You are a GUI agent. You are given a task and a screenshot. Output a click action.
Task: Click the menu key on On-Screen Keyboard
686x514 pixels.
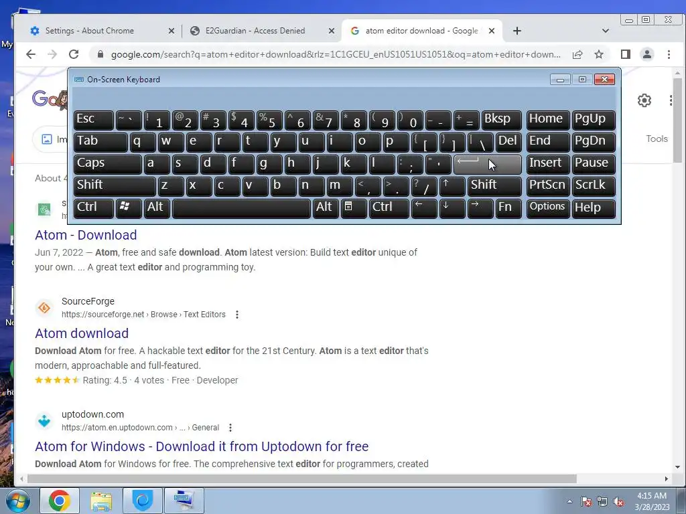[x=354, y=207]
